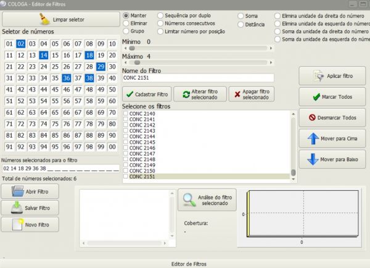Click the analysis box horizontal scrollbar
This screenshot has width=370, height=268.
(x=125, y=243)
